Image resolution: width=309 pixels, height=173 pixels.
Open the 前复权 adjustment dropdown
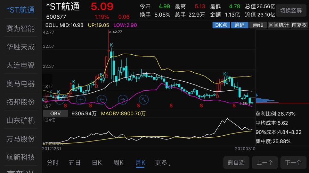pyautogui.click(x=299, y=25)
